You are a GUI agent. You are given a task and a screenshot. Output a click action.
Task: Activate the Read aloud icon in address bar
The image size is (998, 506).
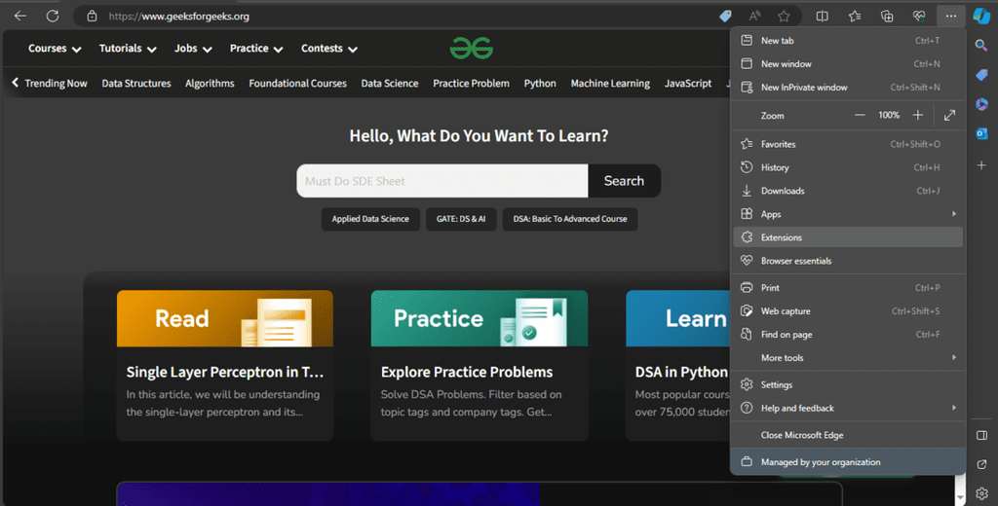(x=754, y=16)
